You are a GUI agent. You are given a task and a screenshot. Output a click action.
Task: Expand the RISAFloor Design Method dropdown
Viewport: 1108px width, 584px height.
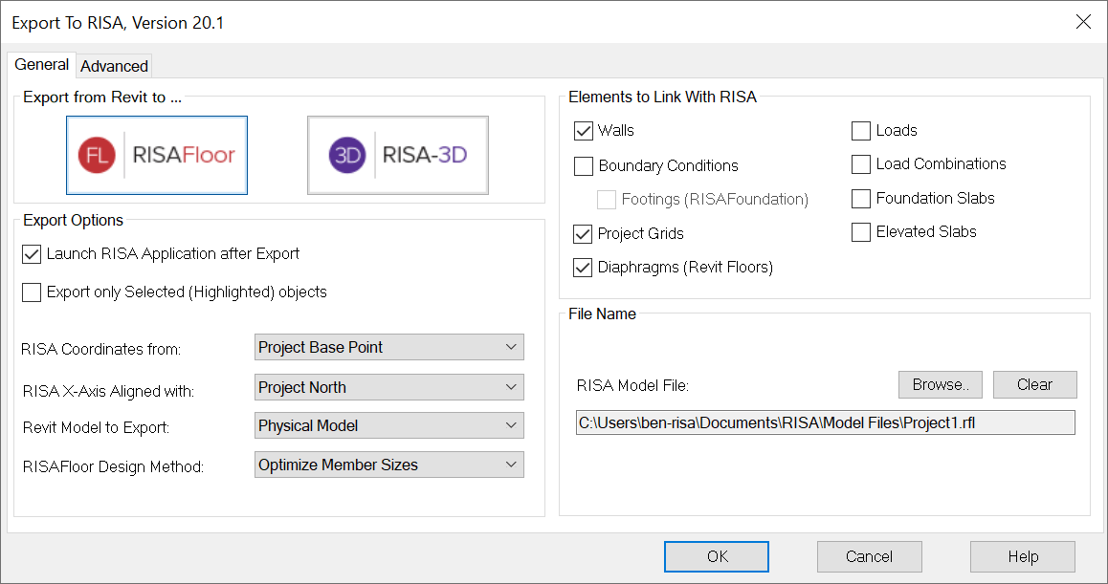pos(389,465)
